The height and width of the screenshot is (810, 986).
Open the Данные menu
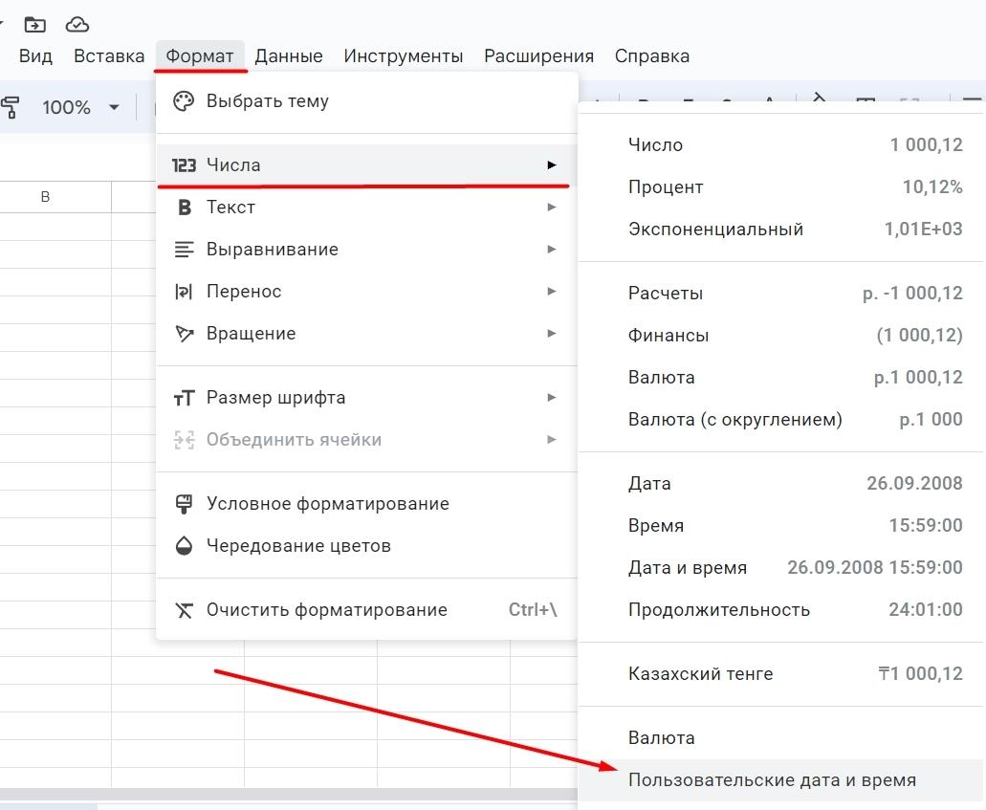click(x=289, y=56)
